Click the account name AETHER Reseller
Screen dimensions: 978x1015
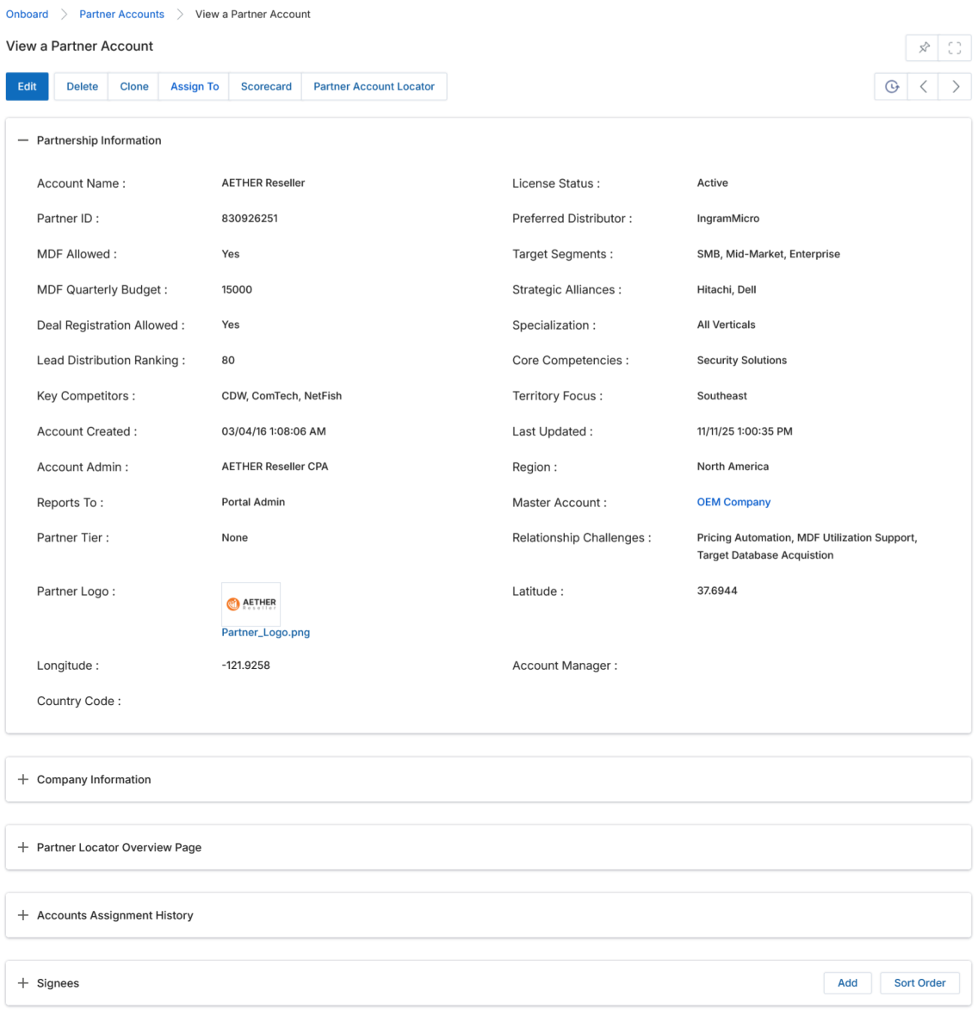click(263, 183)
